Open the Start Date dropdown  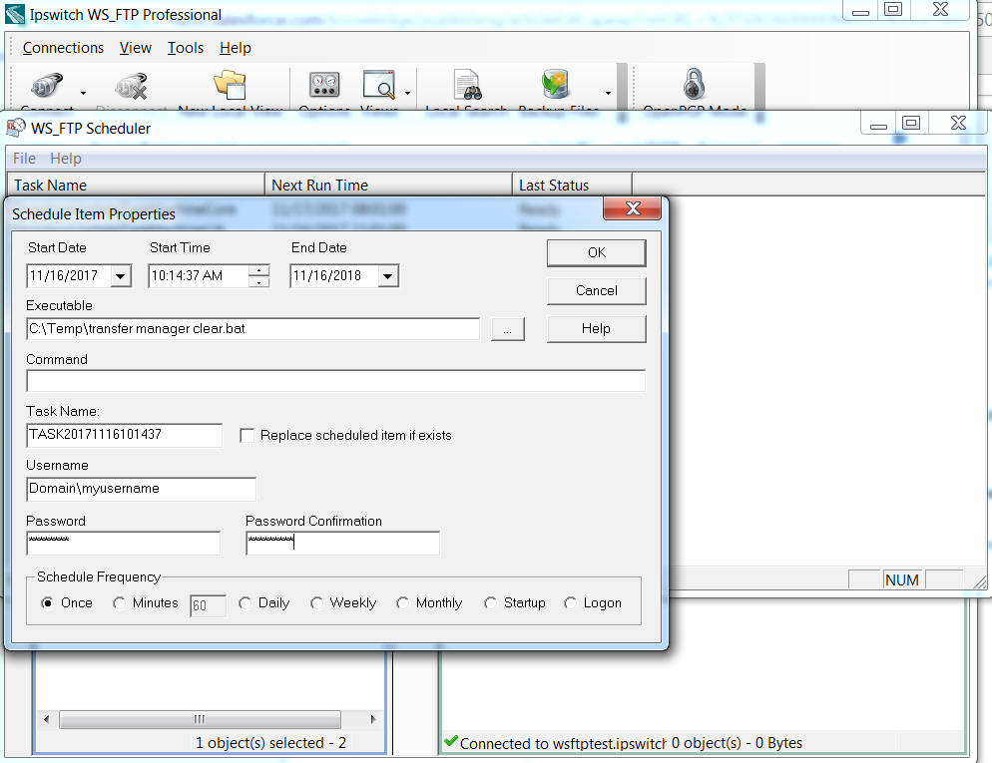pyautogui.click(x=122, y=275)
